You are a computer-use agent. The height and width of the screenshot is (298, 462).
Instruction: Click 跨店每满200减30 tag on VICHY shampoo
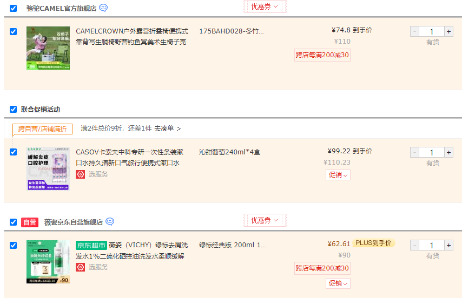coord(322,268)
